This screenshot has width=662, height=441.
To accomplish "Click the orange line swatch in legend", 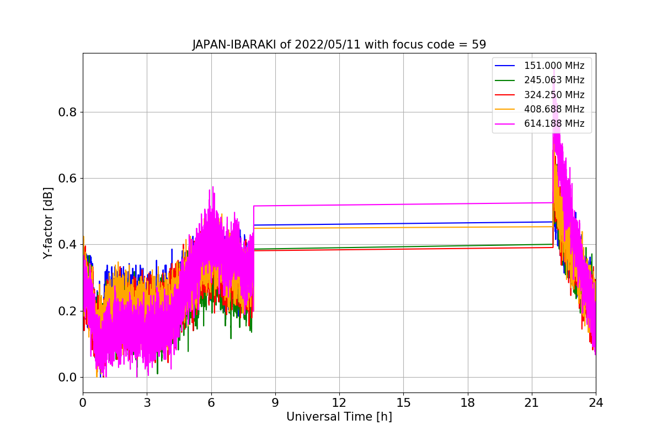I will (506, 109).
